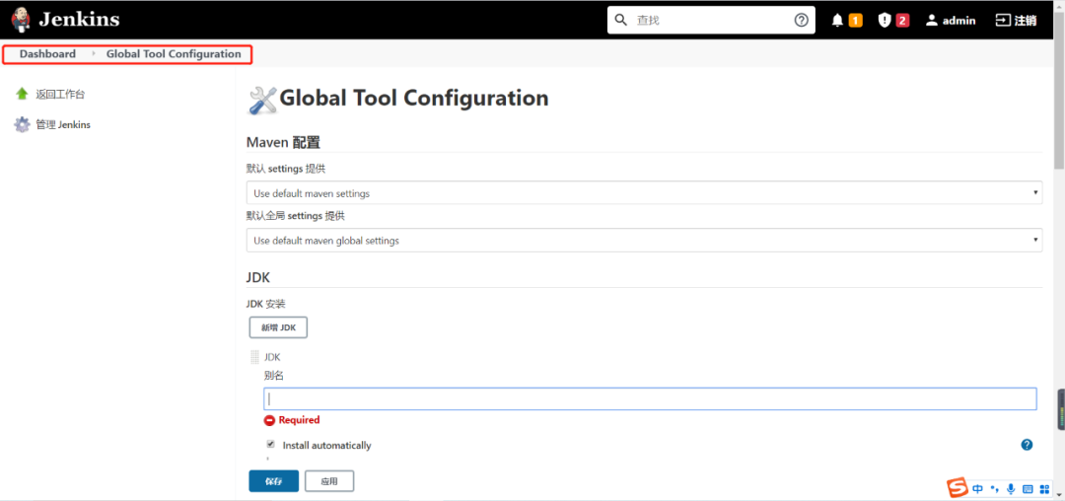Click the 新增 JDK button
1065x501 pixels.
click(278, 327)
